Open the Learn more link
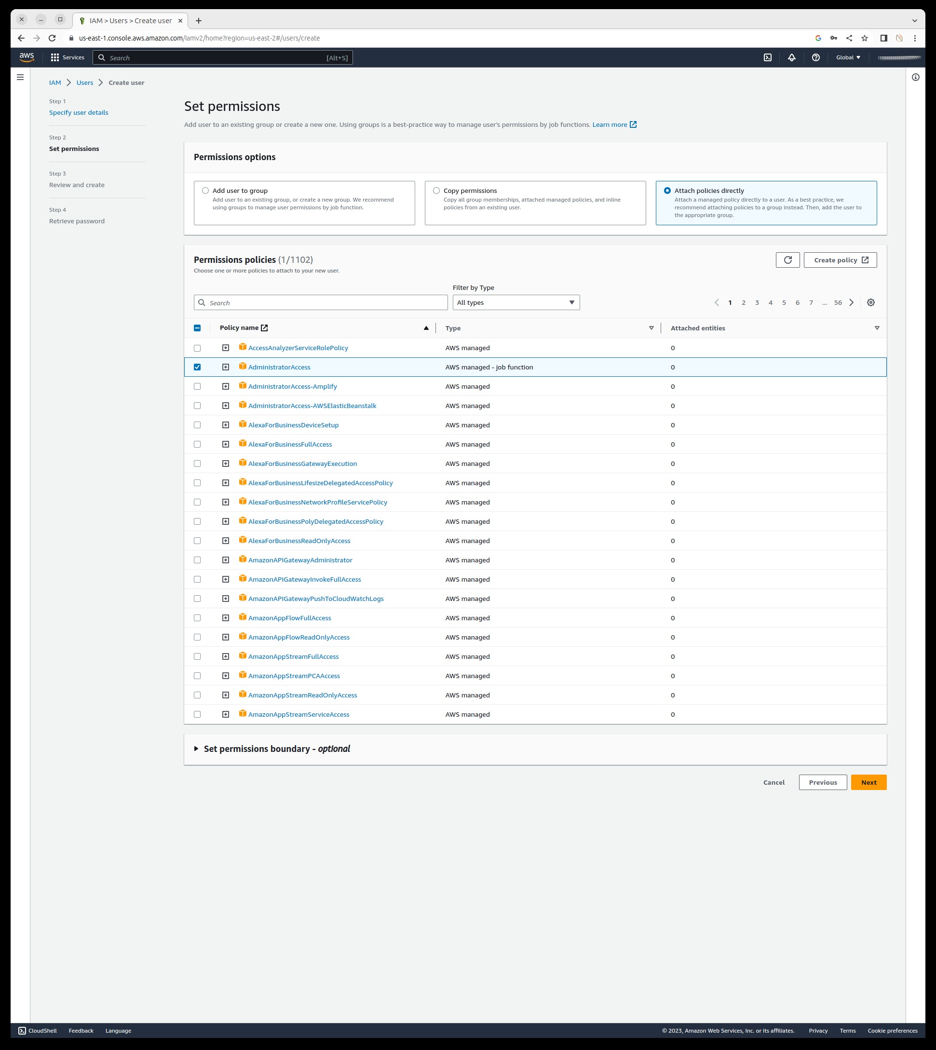The height and width of the screenshot is (1050, 936). click(614, 124)
